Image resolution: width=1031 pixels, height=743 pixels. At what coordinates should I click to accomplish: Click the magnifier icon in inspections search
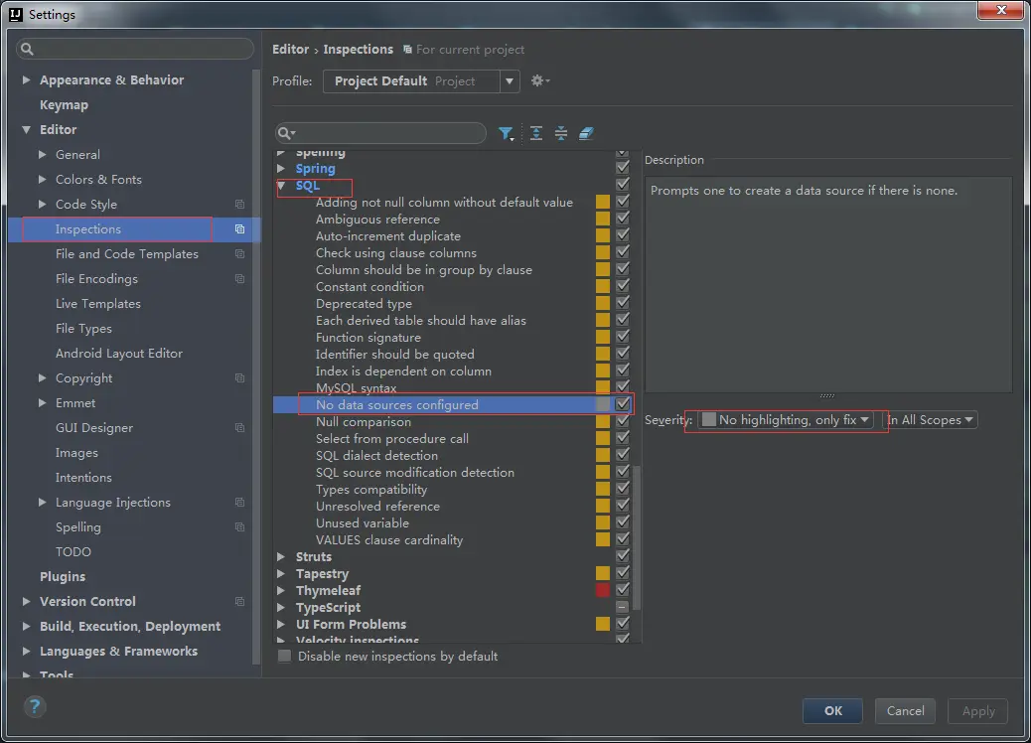[x=285, y=133]
